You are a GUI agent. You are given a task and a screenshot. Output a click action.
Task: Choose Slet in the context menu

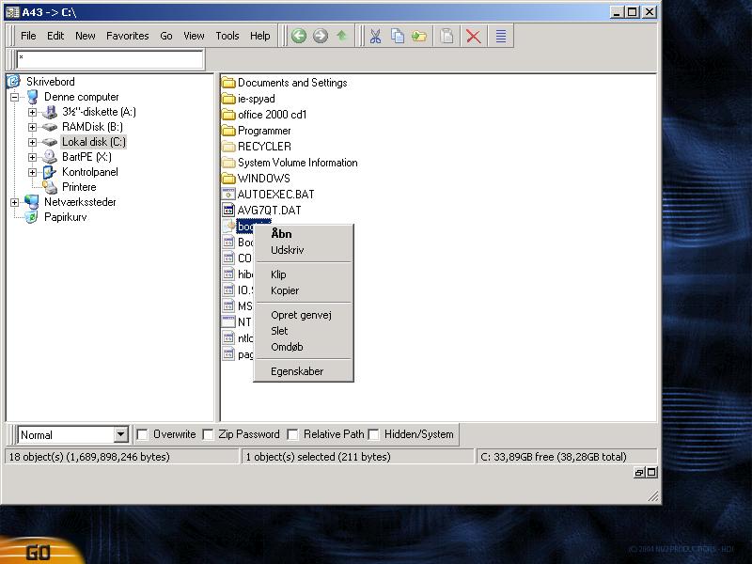(303, 331)
